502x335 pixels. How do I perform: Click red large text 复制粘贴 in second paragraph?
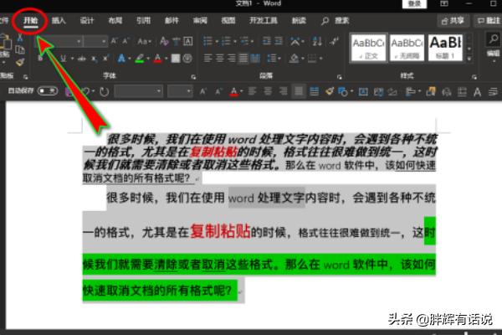click(220, 231)
